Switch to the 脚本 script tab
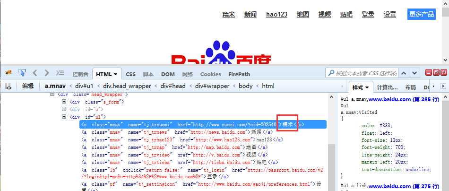Screen dimensions: 449x191 coord(148,74)
